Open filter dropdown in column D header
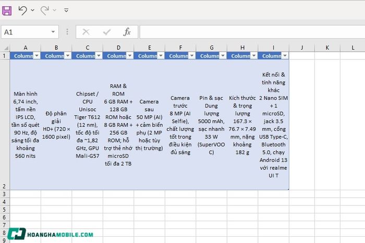Viewport: 365px width, 243px height. [x=130, y=56]
